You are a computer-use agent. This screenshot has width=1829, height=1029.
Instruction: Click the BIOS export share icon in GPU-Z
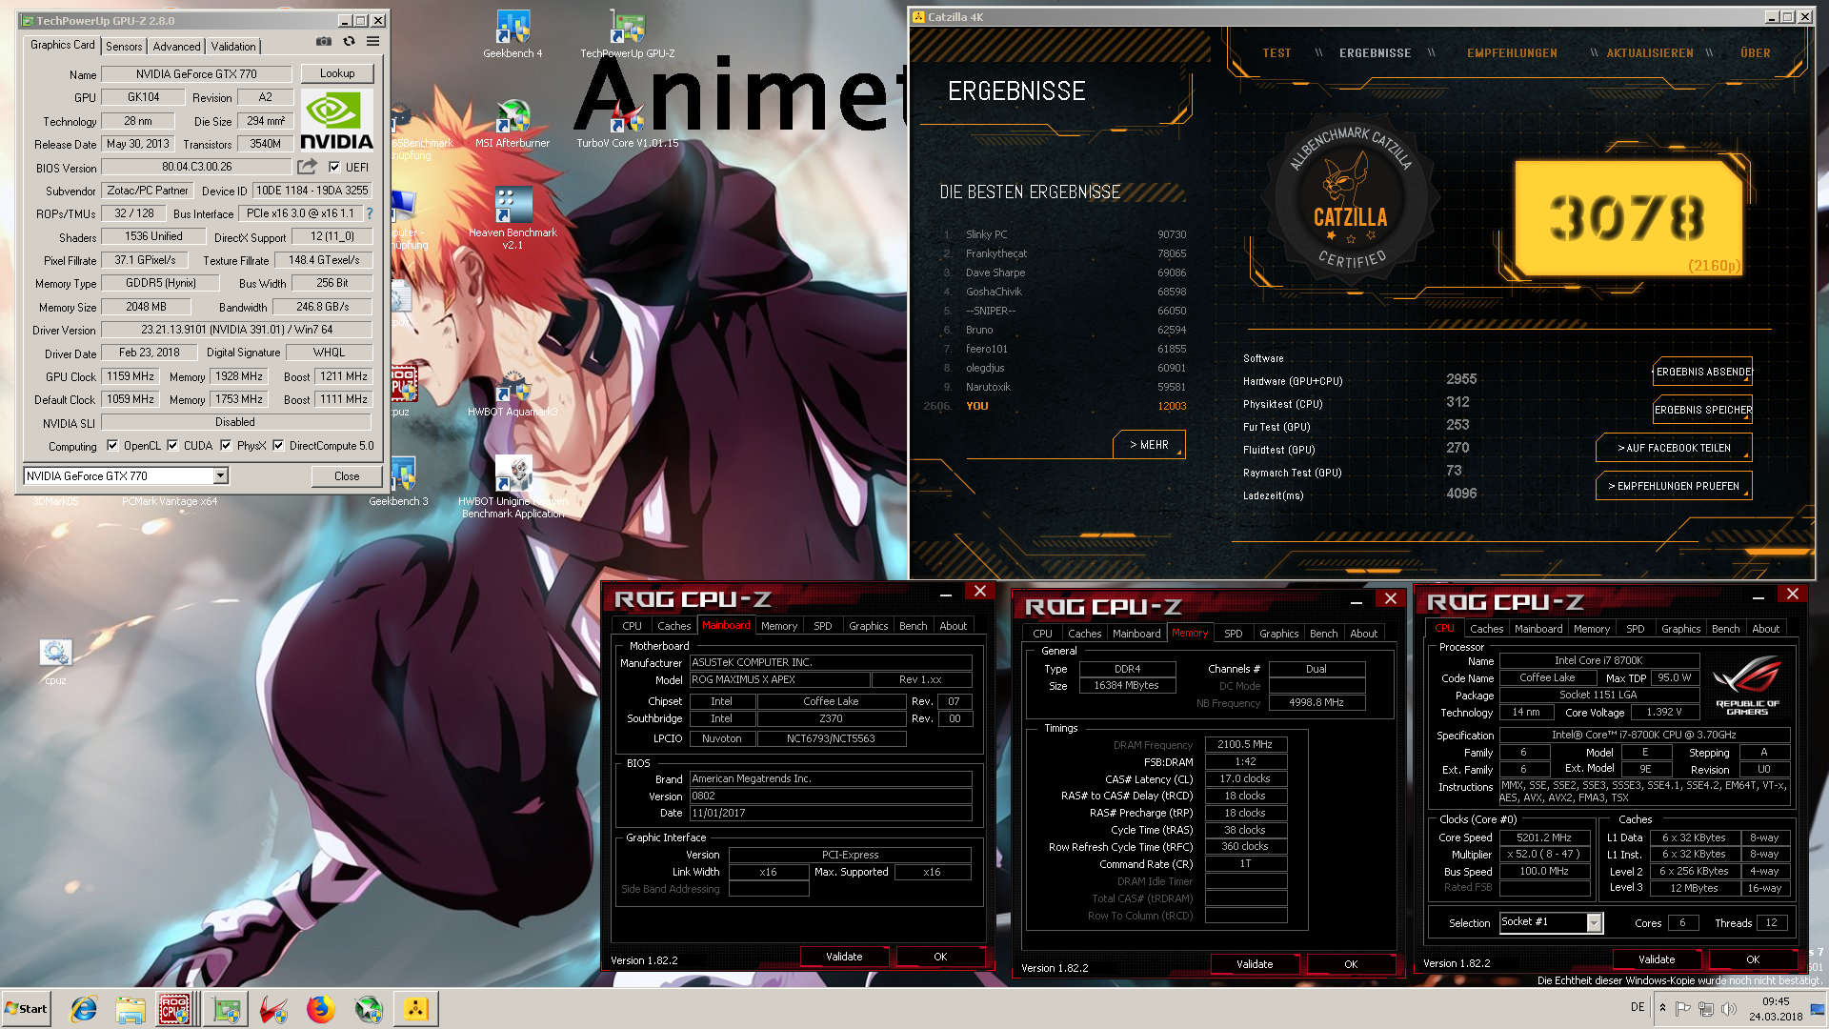(307, 167)
